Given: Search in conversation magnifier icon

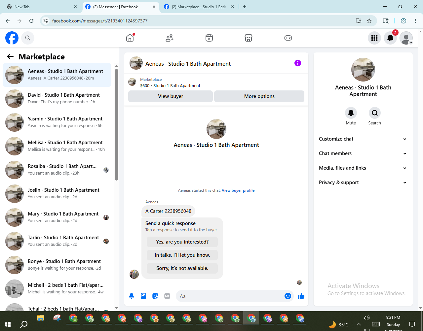Looking at the screenshot, I should [x=374, y=113].
